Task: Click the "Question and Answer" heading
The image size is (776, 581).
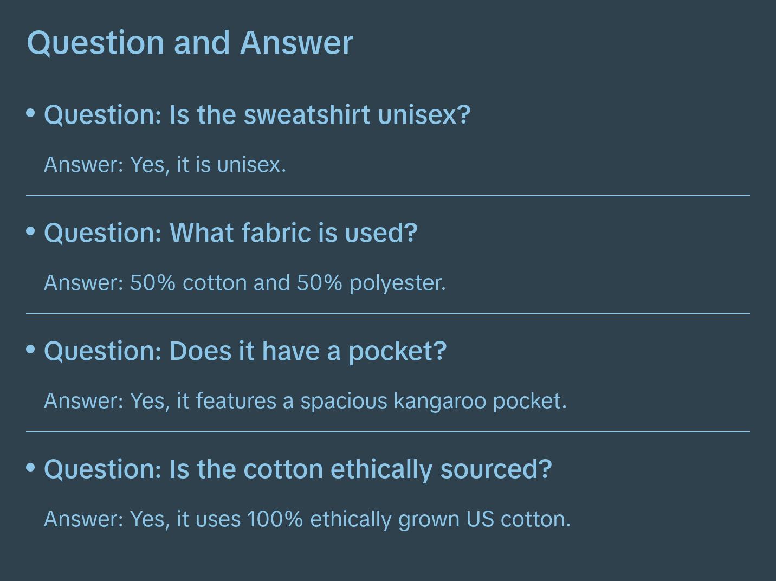Action: tap(190, 42)
